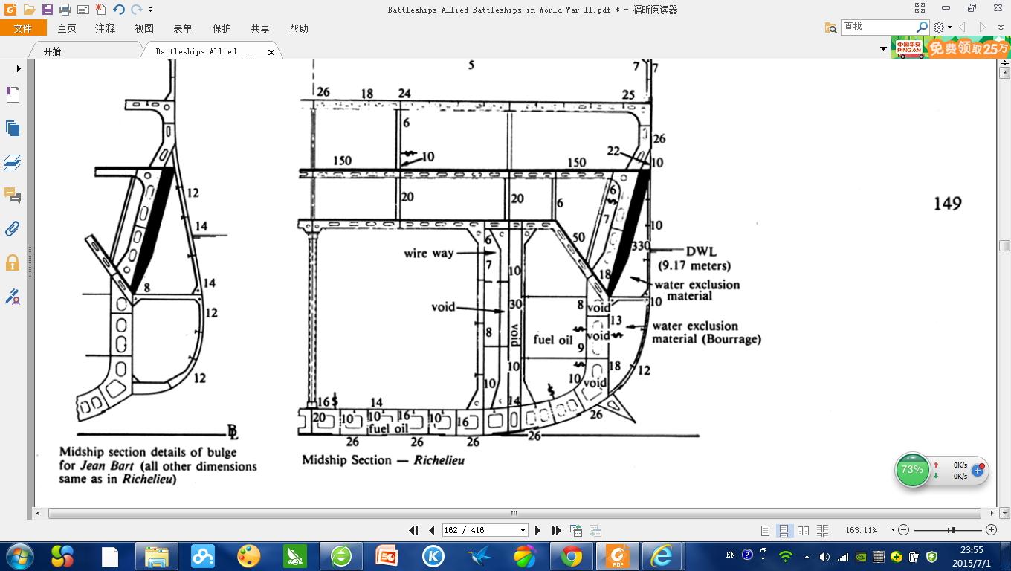
Task: Jump to the first page
Action: click(414, 530)
